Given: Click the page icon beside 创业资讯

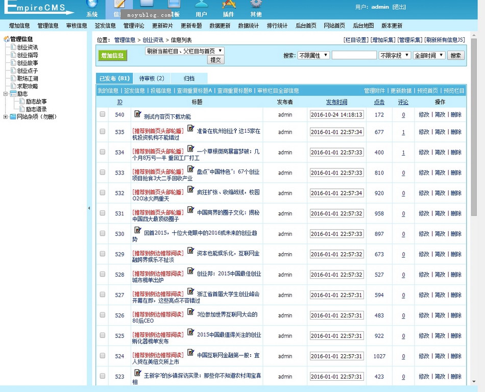Looking at the screenshot, I should click(13, 47).
